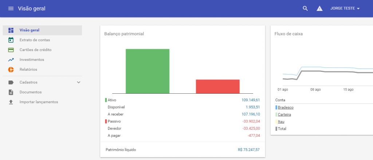Click the Documentos file icon

point(11,92)
